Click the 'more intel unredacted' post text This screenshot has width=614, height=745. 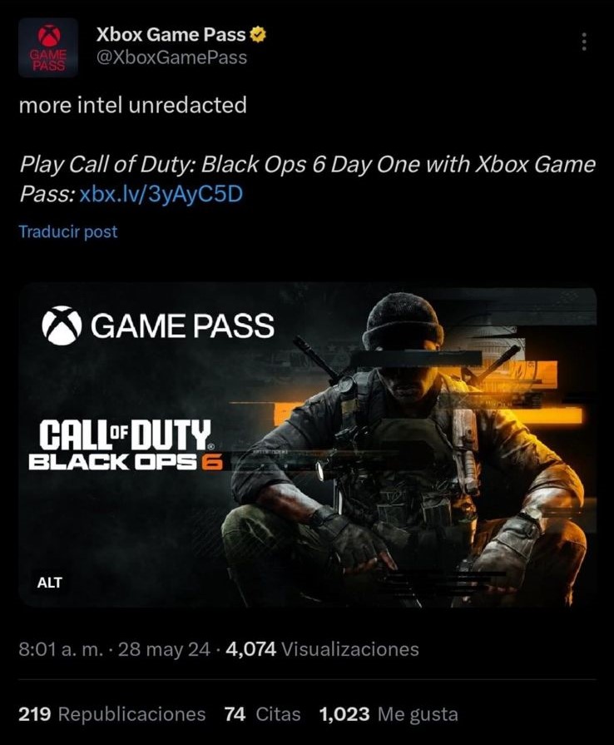coord(133,105)
